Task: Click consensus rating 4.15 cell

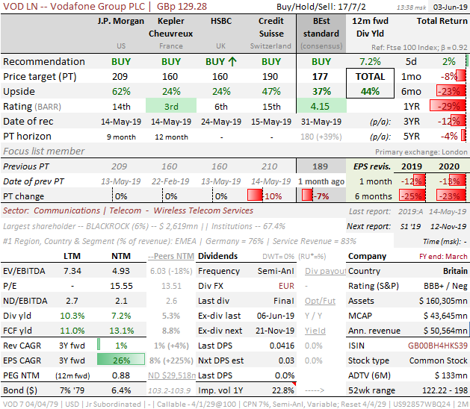Action: (321, 106)
